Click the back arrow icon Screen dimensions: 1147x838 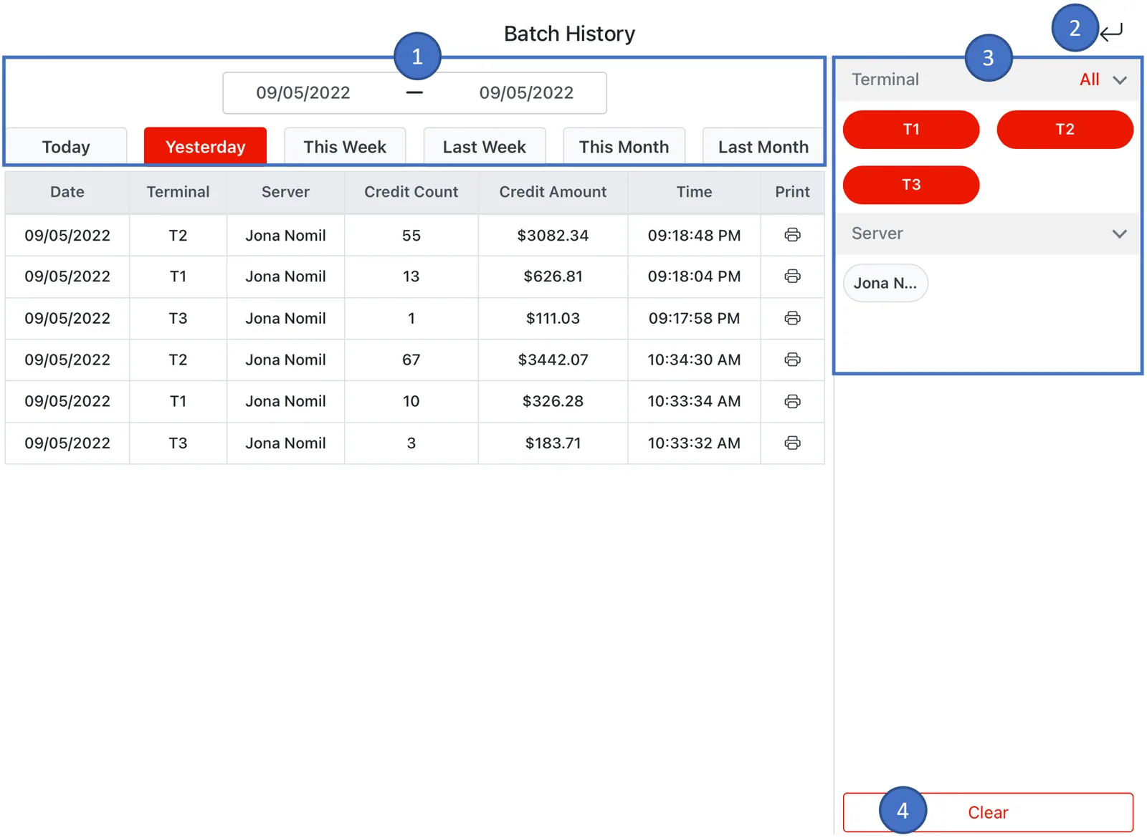1112,32
